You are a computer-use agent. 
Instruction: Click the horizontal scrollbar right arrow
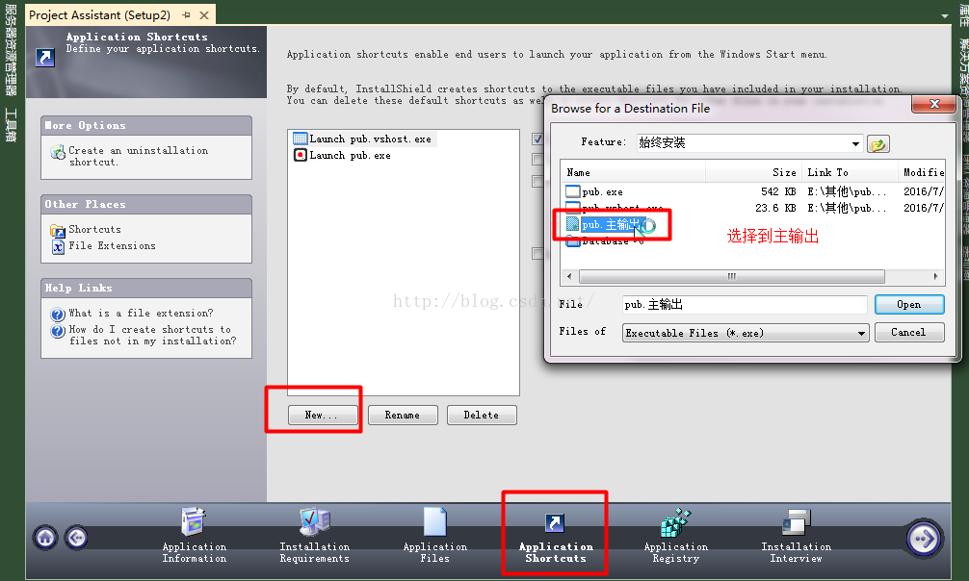point(935,276)
